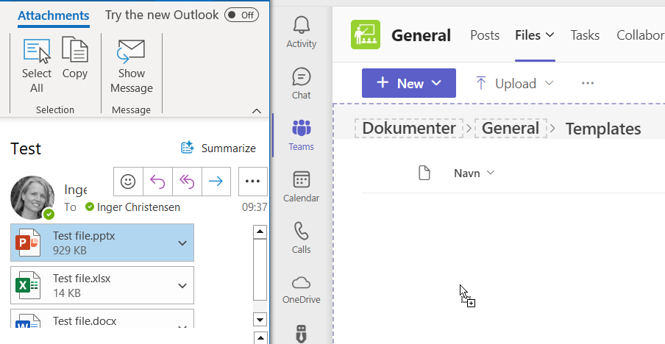Image resolution: width=665 pixels, height=344 pixels.
Task: Click the Reply All arrow icon
Action: click(187, 181)
